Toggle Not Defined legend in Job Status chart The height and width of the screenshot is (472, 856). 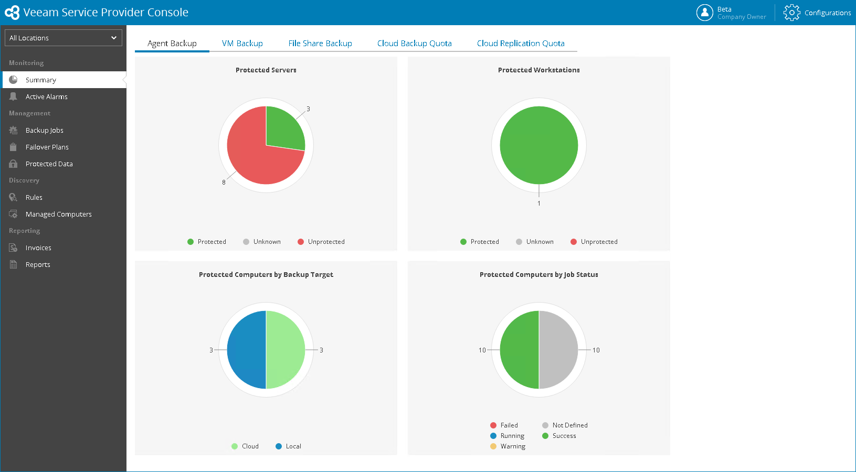click(565, 425)
